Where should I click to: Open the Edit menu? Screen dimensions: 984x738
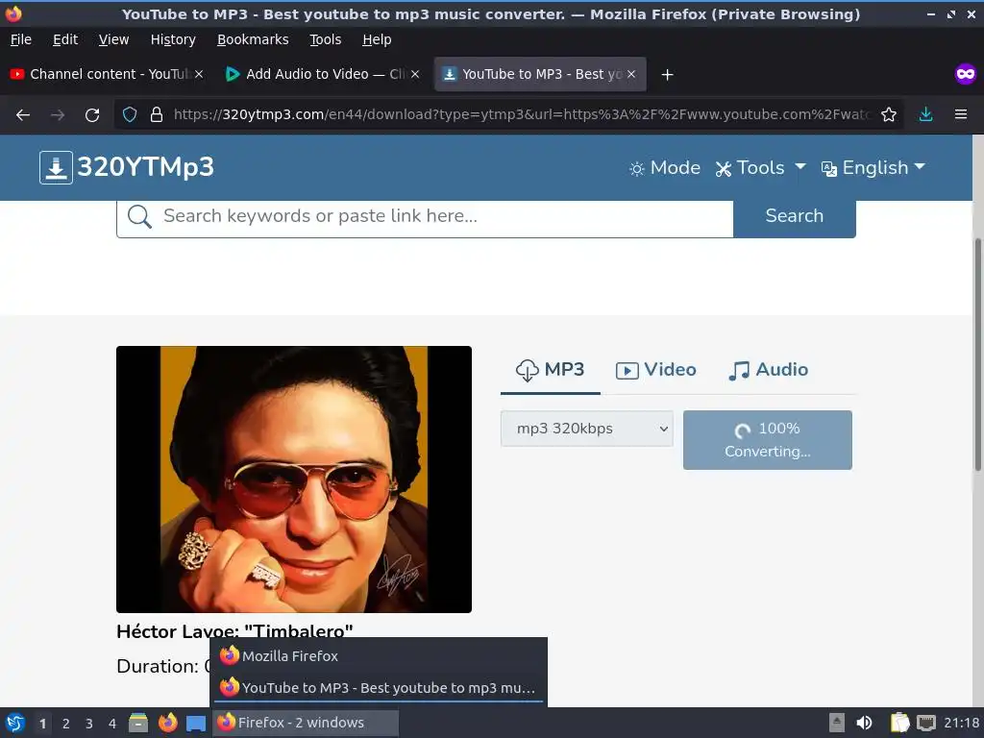pos(65,39)
